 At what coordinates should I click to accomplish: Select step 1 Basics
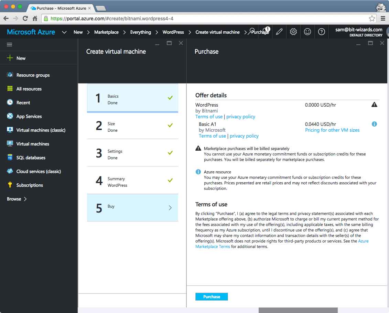click(x=132, y=98)
